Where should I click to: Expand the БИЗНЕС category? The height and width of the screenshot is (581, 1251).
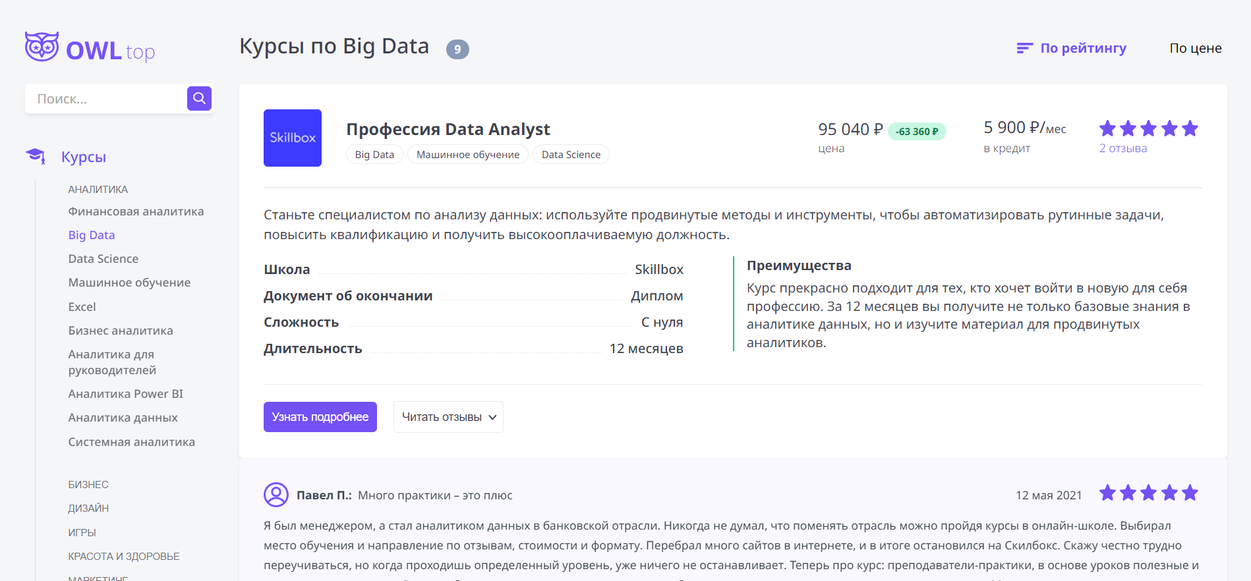pyautogui.click(x=88, y=484)
